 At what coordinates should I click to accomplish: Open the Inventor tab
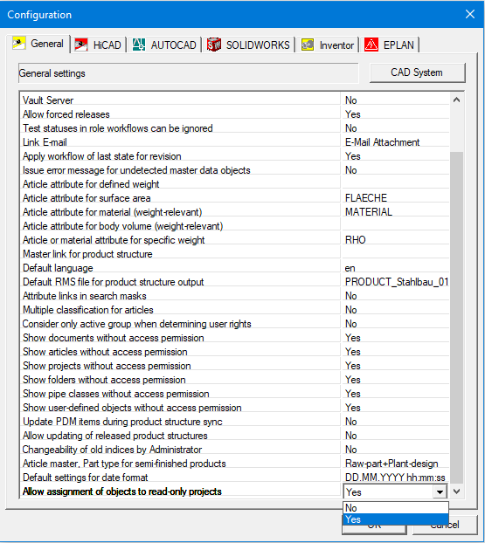pyautogui.click(x=328, y=45)
